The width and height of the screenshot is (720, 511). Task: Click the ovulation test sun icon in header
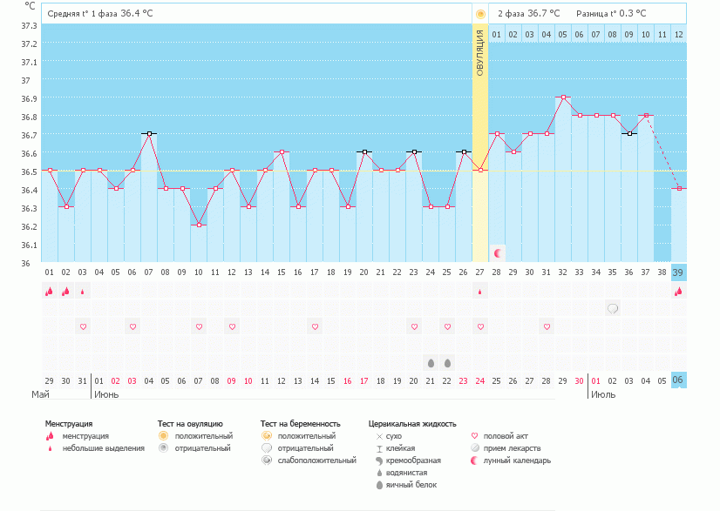pyautogui.click(x=480, y=14)
